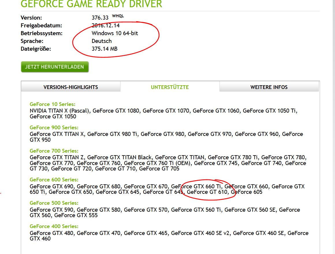Click the GeForce GTX 560 Ti entry
The width and height of the screenshot is (335, 254).
click(196, 210)
